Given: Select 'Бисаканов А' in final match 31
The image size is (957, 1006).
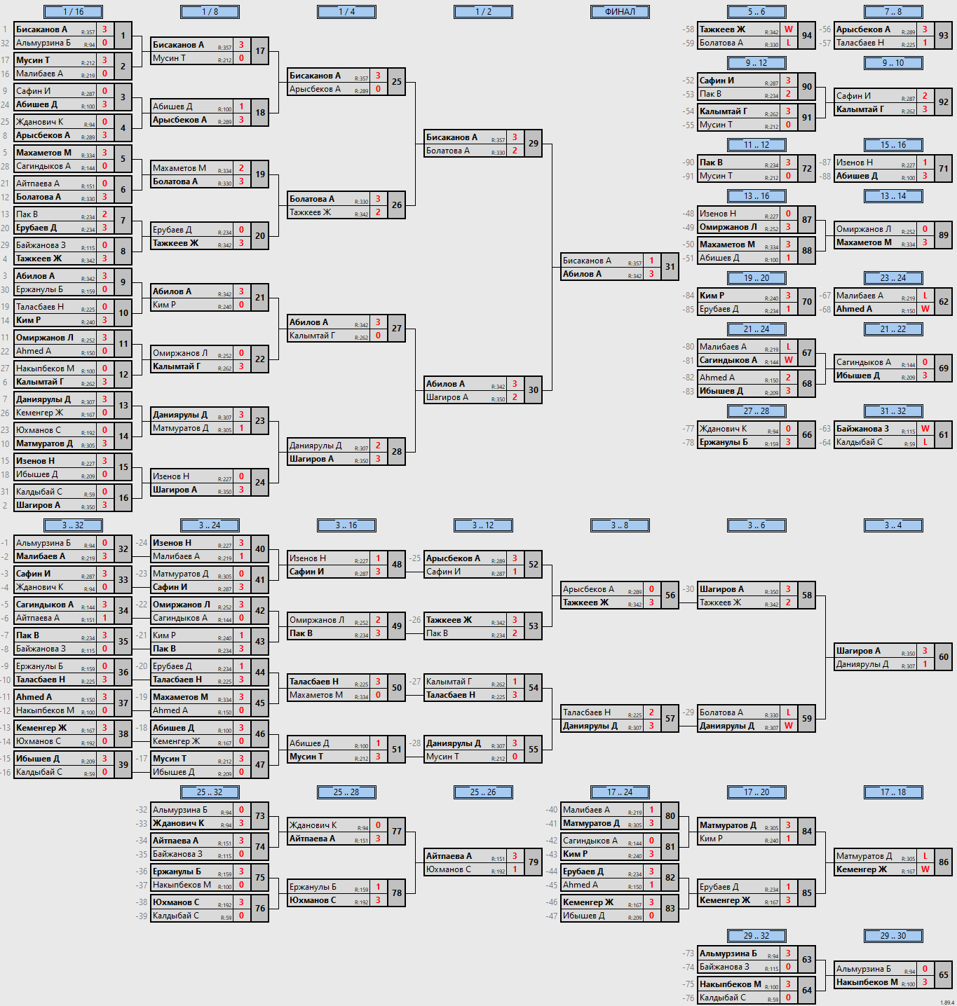Looking at the screenshot, I should (587, 261).
